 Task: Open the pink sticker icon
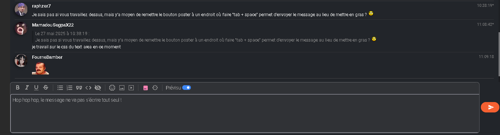click(x=146, y=88)
